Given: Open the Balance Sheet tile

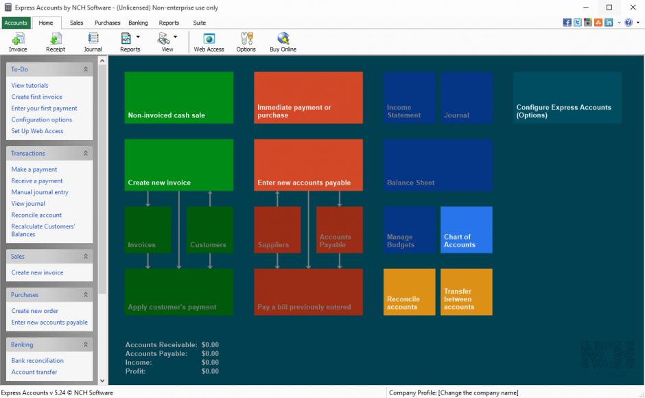Looking at the screenshot, I should pyautogui.click(x=438, y=165).
